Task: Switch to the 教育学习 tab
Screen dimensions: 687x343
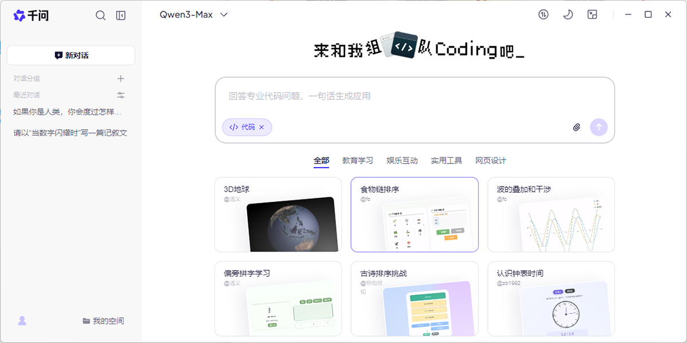Action: 358,161
